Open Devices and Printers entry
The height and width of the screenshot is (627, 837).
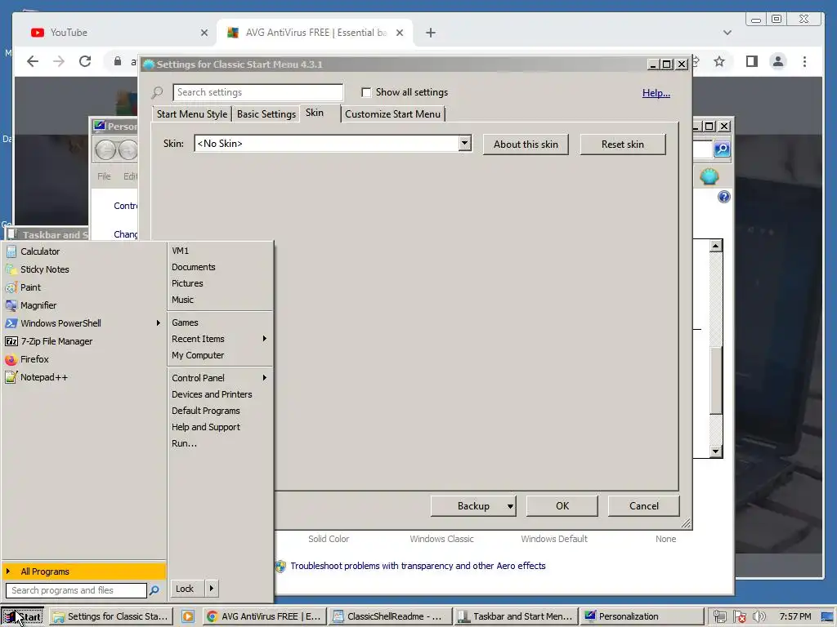point(220,394)
